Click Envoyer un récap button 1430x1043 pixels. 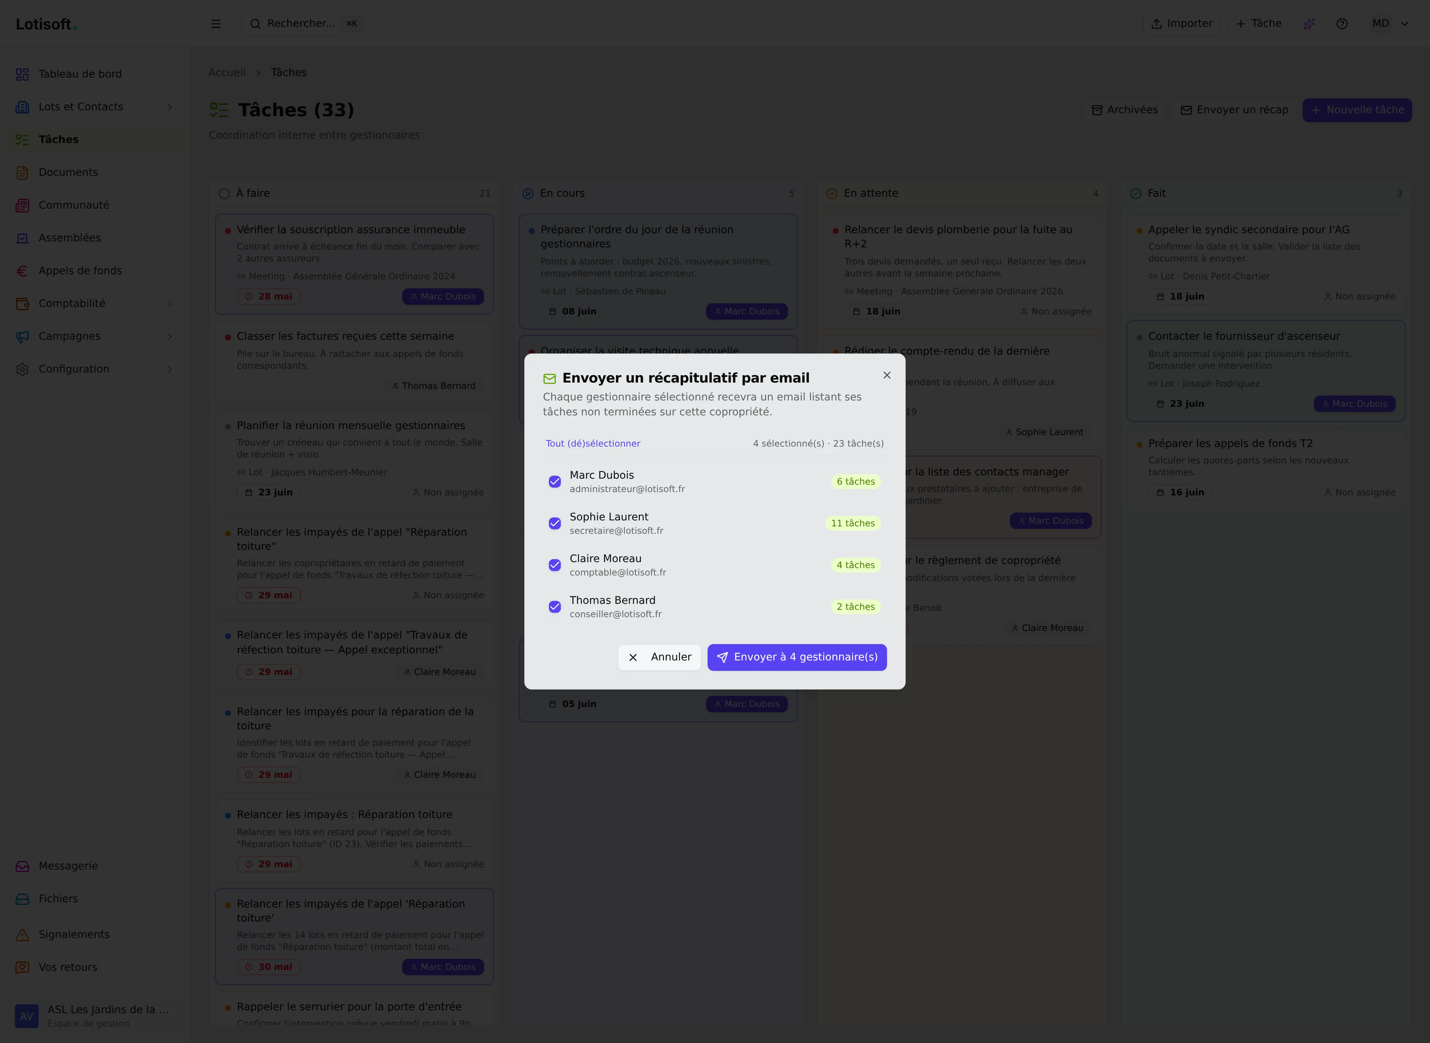click(x=1234, y=110)
